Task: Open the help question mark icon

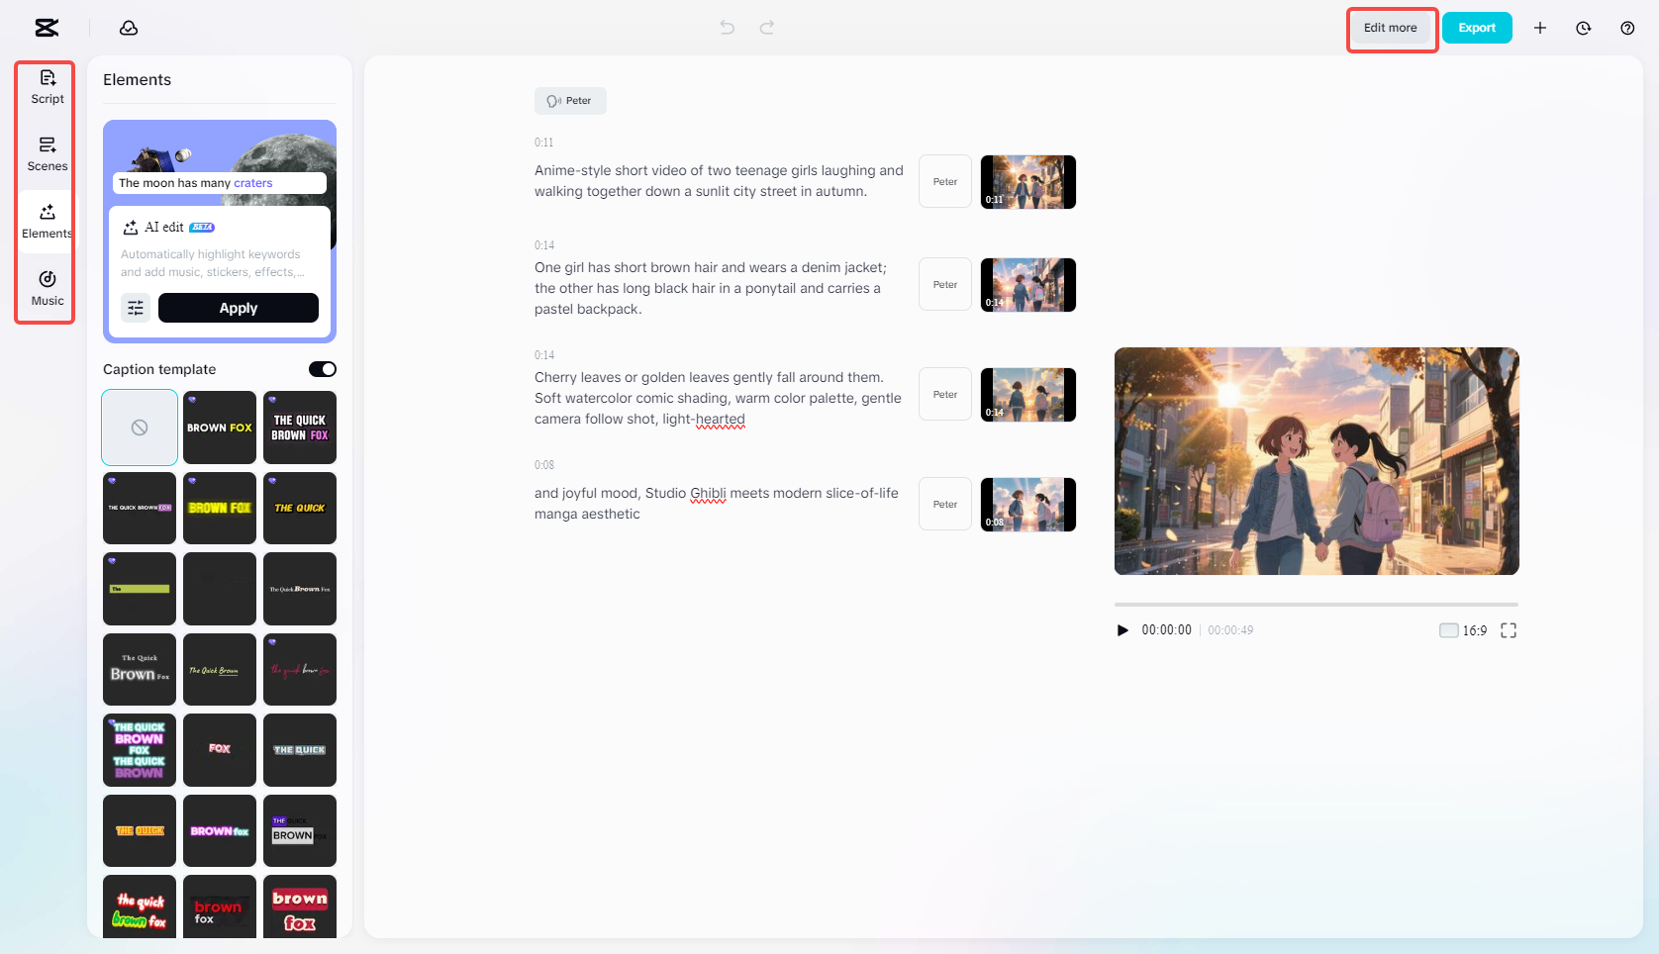Action: (x=1627, y=28)
